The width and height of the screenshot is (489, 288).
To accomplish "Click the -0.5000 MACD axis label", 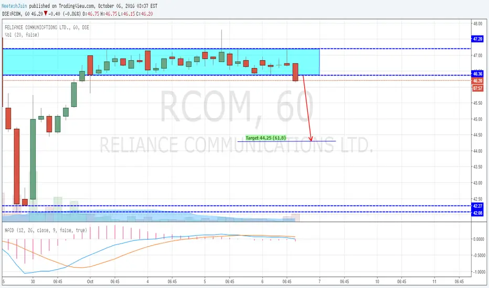I will point(479,256).
